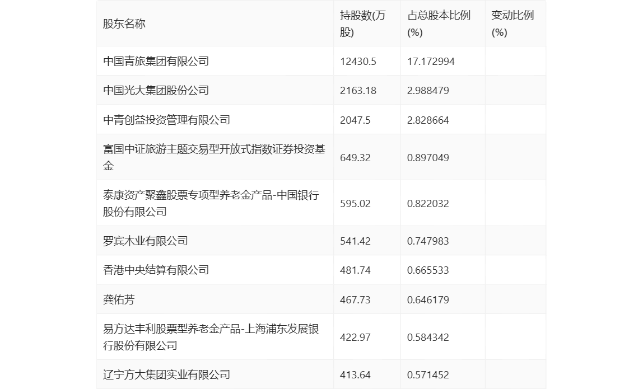This screenshot has width=643, height=389.
Task: Select the 17.172994 percentage cell
Action: (431, 62)
